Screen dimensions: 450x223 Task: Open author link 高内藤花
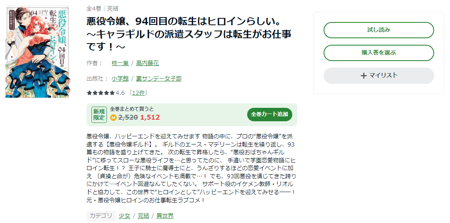[x=147, y=63]
